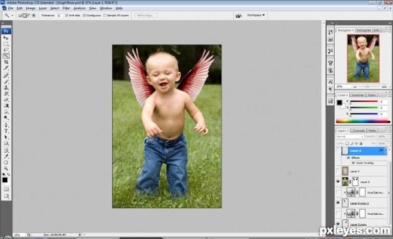Select the Clone Stamp tool

tap(6, 88)
